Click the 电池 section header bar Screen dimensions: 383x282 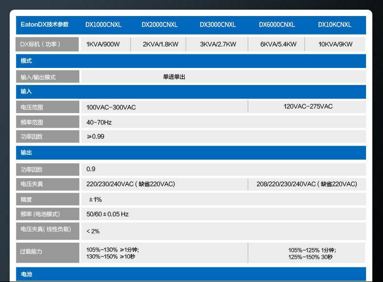pos(191,274)
